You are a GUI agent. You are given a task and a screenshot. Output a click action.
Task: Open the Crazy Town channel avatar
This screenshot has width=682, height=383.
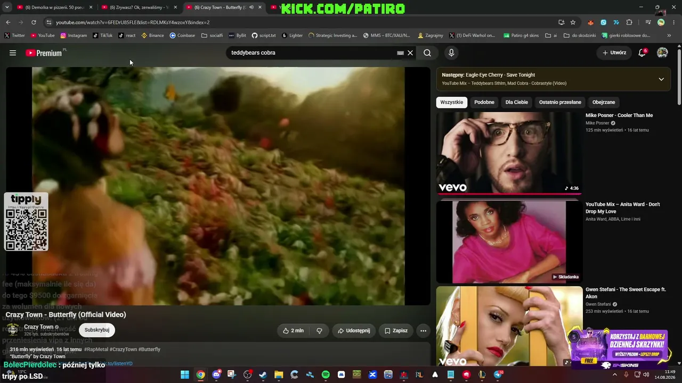click(x=13, y=330)
